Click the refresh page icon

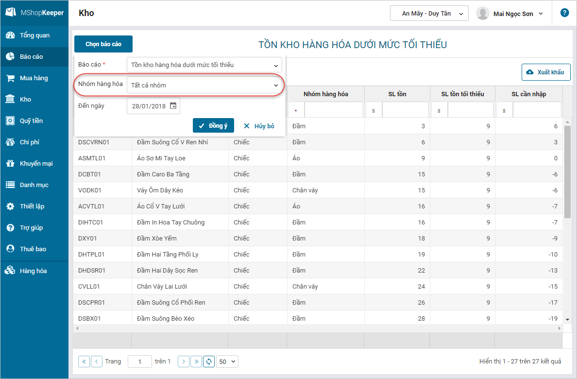coord(209,362)
